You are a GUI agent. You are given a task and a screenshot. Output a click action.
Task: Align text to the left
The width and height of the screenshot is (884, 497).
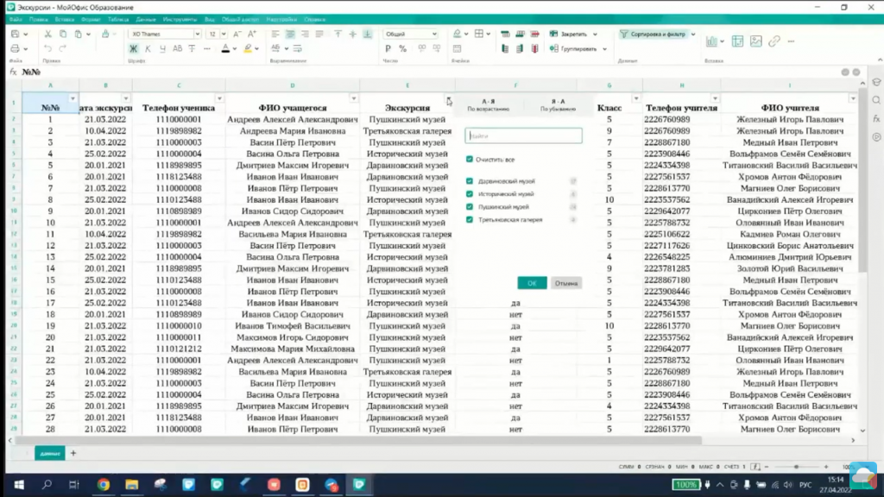(275, 34)
